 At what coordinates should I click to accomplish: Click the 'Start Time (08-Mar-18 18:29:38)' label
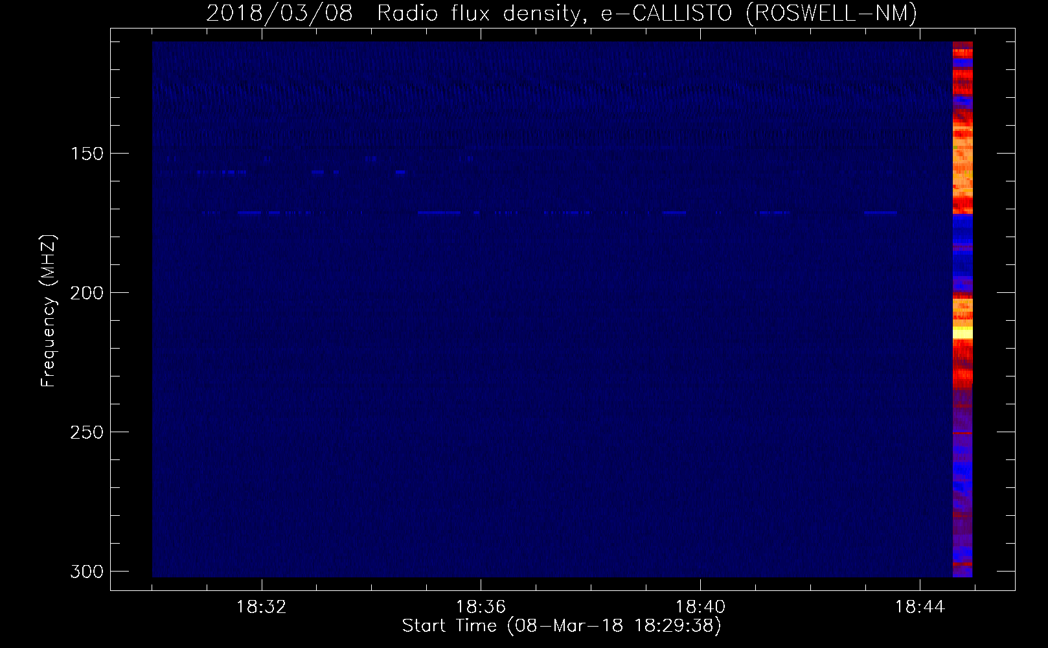point(562,626)
